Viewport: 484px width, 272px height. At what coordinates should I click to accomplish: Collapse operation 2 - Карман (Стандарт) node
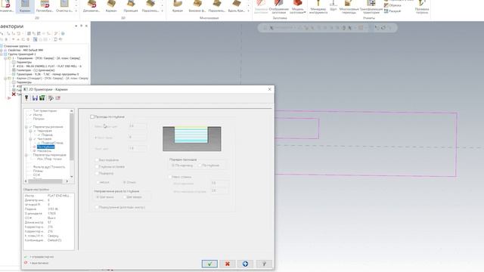(x=5, y=79)
